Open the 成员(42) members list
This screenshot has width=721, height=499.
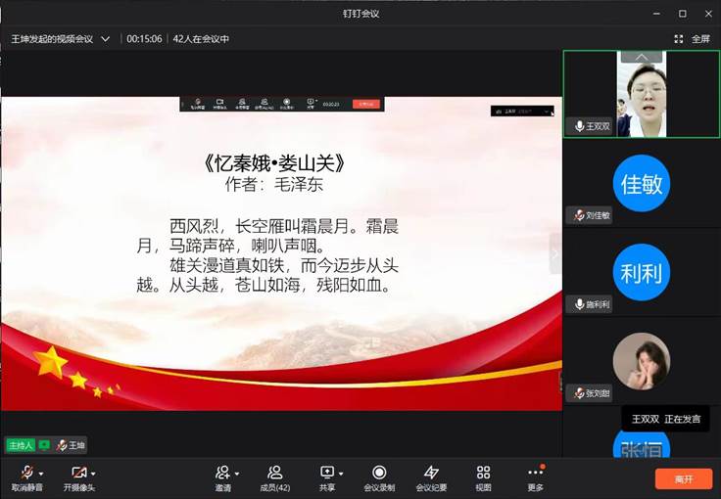(x=274, y=473)
